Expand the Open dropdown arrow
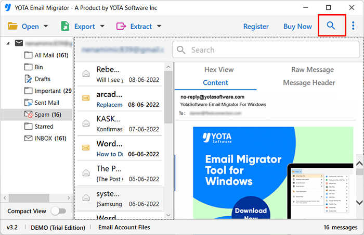The width and height of the screenshot is (364, 235). [46, 27]
